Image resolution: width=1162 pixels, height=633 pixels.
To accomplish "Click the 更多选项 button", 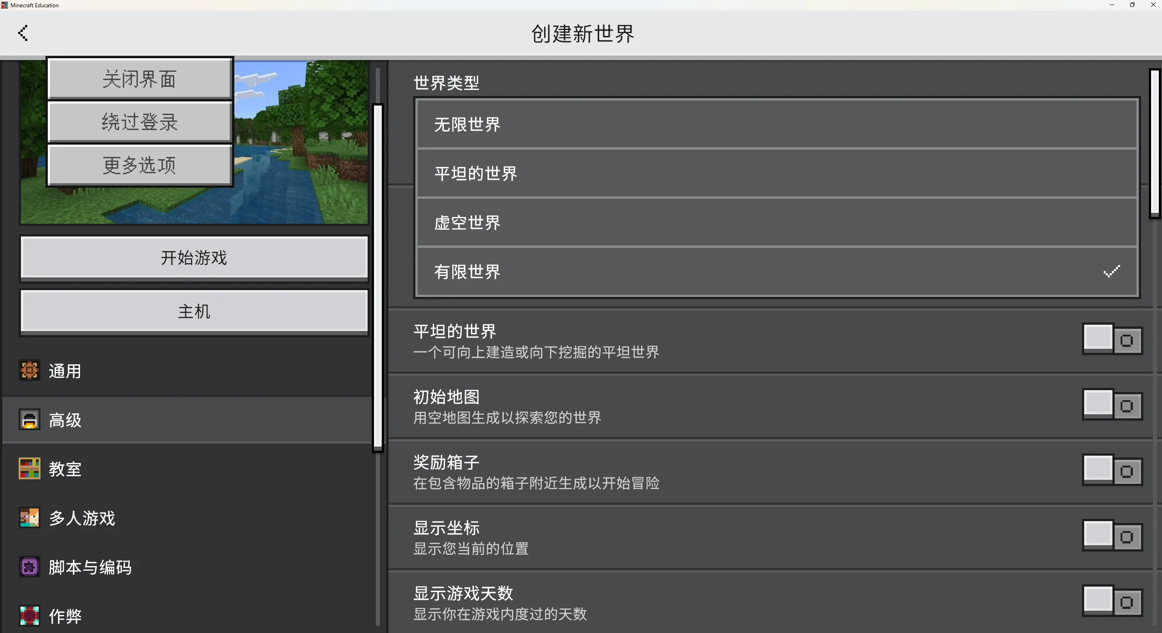I will (140, 165).
